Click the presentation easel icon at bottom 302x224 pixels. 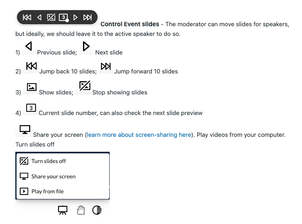pos(63,210)
